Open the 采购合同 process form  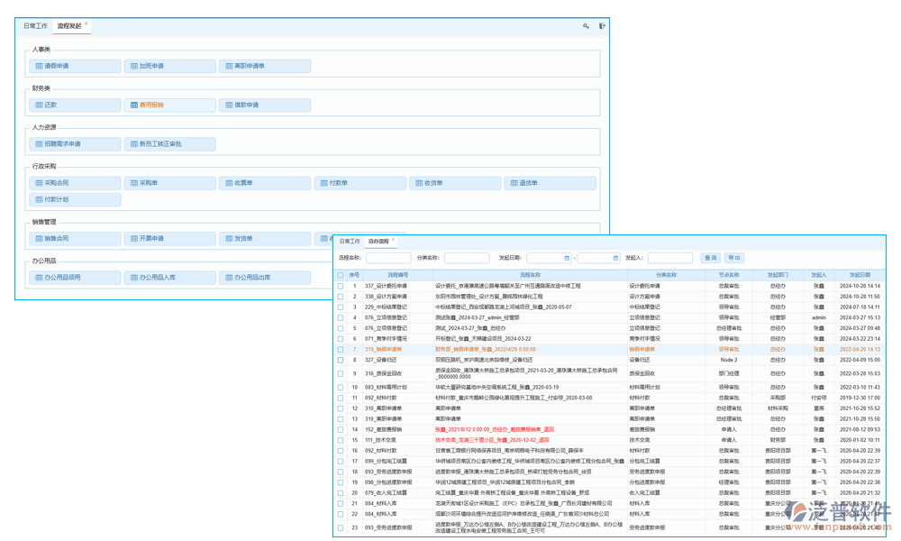pyautogui.click(x=76, y=183)
